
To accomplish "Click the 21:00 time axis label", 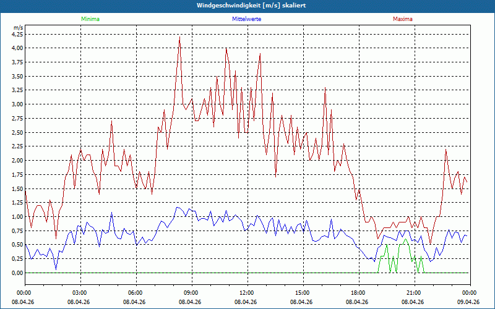I will point(413,293).
